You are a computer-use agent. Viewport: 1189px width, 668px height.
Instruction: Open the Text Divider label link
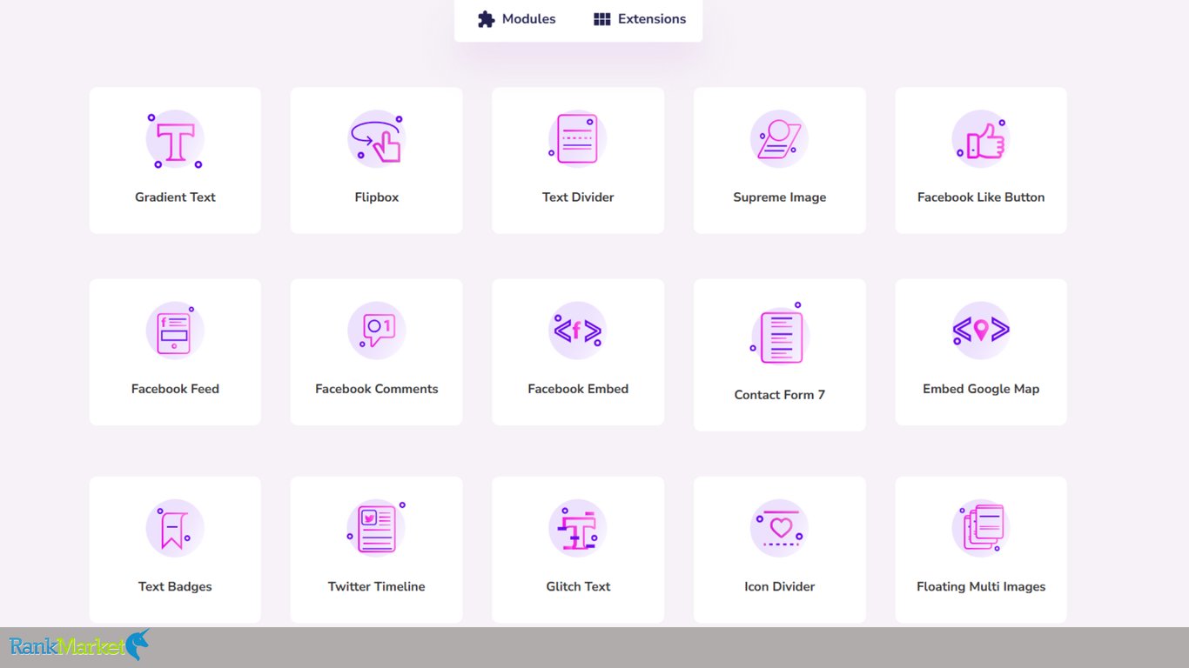[x=578, y=197]
